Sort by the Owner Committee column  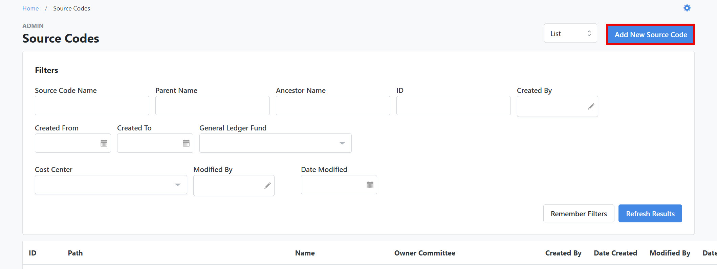(x=425, y=253)
